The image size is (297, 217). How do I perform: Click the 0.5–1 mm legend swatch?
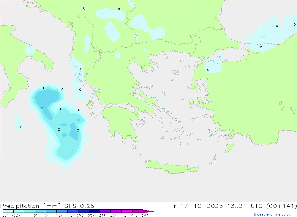pos(19,211)
